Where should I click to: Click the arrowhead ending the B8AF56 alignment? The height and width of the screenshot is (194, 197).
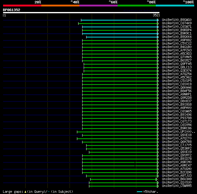tap(158, 91)
